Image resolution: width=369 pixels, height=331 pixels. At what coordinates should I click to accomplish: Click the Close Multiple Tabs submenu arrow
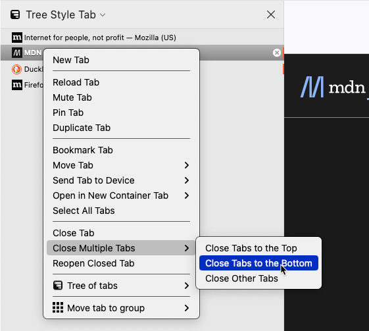(187, 248)
